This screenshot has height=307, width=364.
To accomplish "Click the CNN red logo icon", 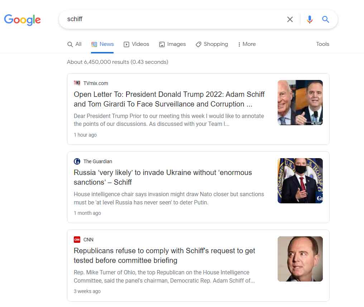I will (x=77, y=239).
